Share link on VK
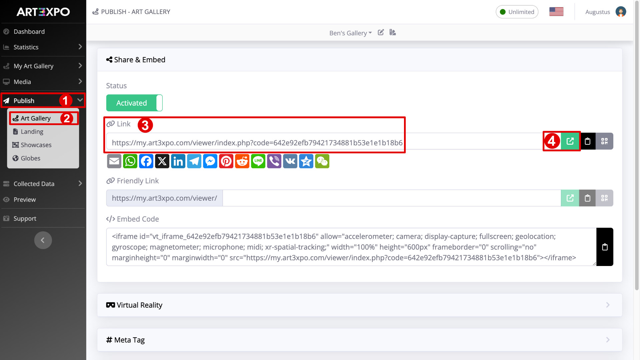640x360 pixels. 290,161
